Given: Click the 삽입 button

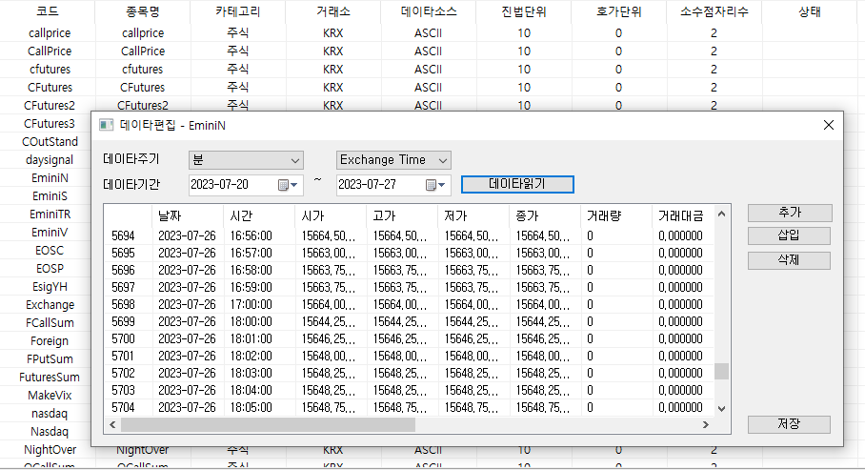Looking at the screenshot, I should [790, 236].
